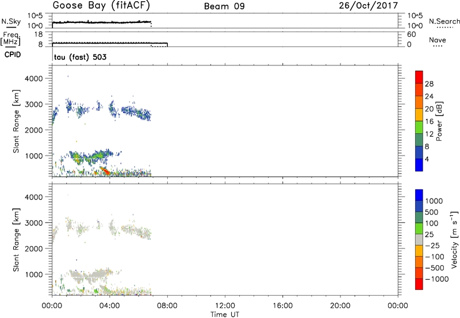
Task: Click the dotted Nave line sample
Action: coord(438,46)
